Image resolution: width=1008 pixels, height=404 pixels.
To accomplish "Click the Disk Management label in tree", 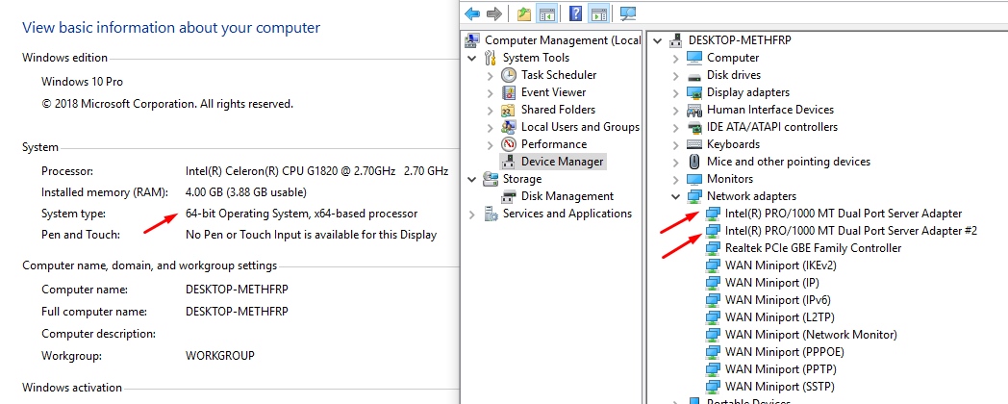I will (567, 196).
